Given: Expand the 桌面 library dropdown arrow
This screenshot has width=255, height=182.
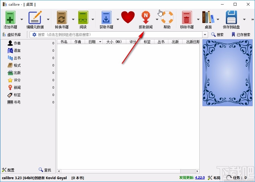Looking at the screenshot, I should pos(218,19).
